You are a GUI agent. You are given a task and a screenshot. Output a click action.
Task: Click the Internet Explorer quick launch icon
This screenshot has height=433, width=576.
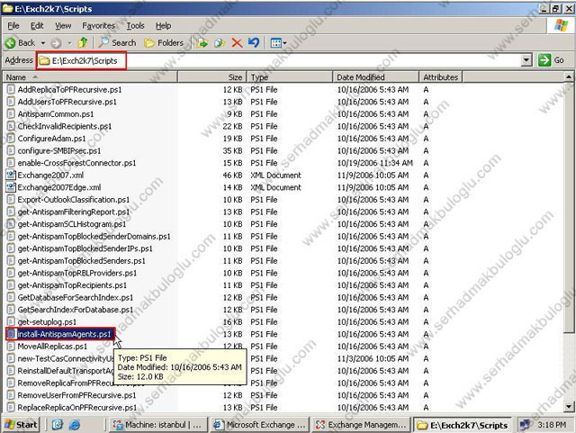pos(74,425)
